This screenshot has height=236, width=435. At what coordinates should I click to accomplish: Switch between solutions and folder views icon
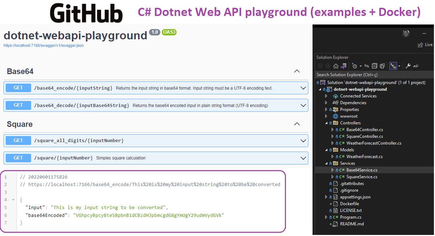[x=343, y=66]
